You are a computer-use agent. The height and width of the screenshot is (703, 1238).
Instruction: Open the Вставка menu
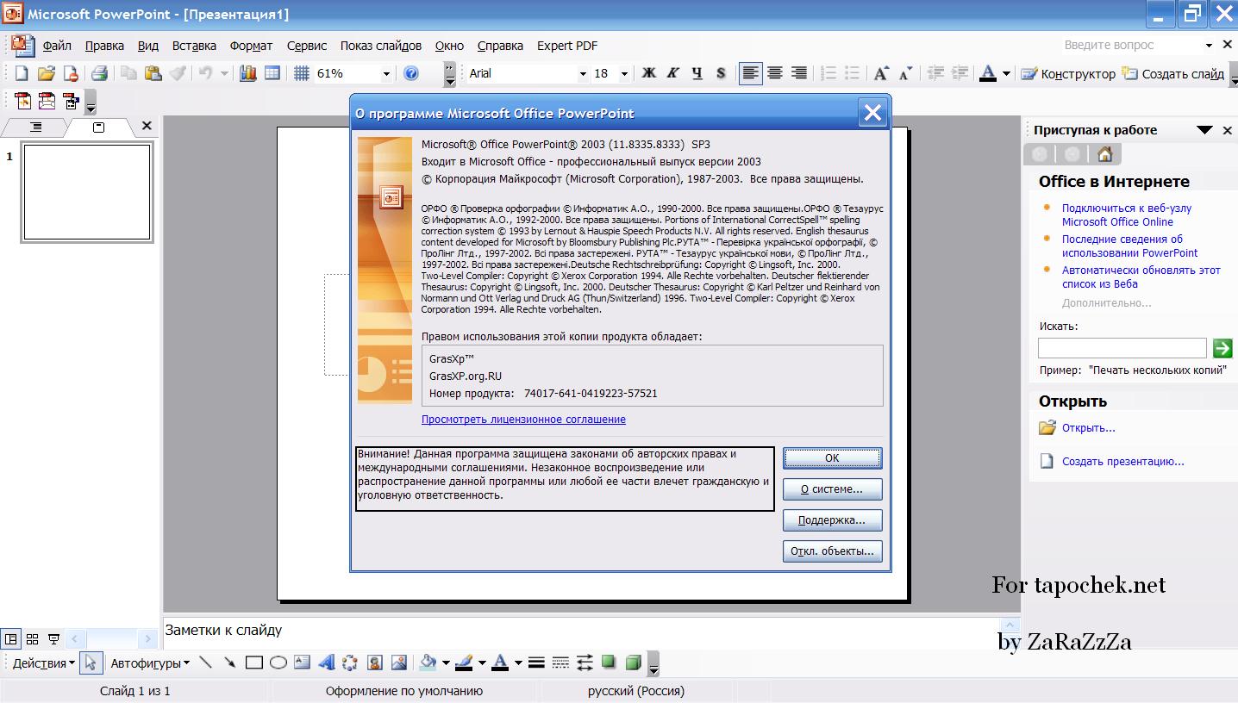194,46
